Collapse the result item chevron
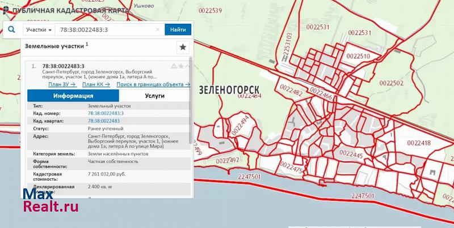The height and width of the screenshot is (228, 454). click(x=187, y=66)
